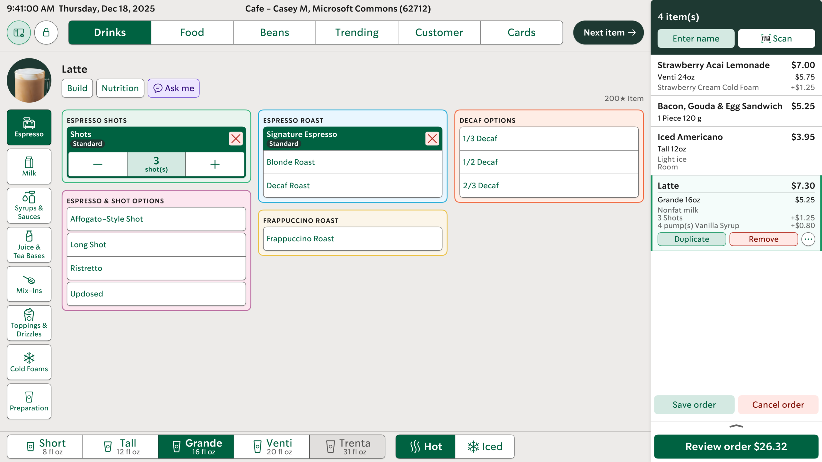The height and width of the screenshot is (462, 822).
Task: Select Iced Americano order item
Action: 736,151
